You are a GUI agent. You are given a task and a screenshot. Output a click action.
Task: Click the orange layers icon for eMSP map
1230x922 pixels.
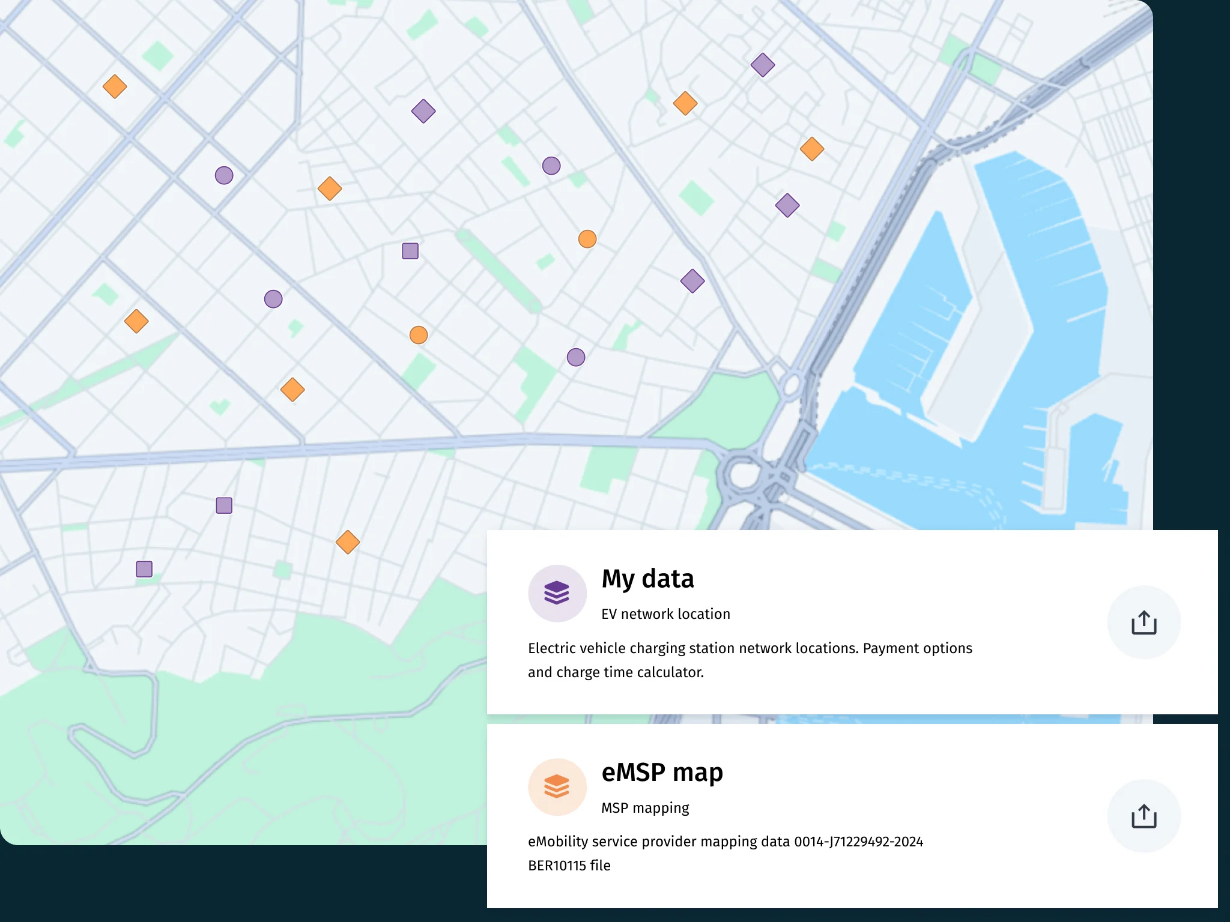[557, 786]
